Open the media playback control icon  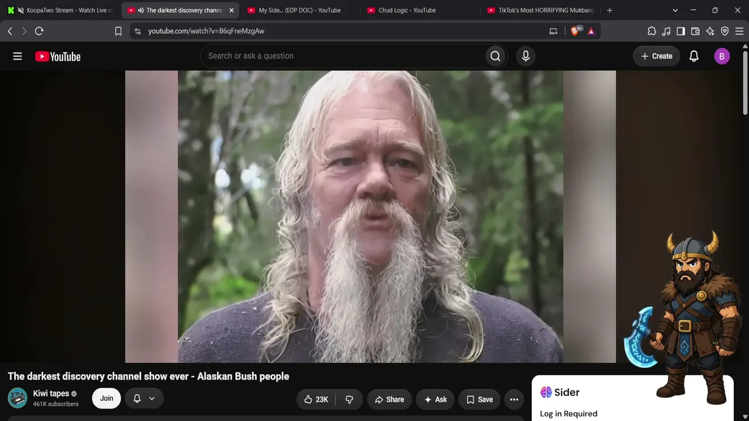pos(666,31)
